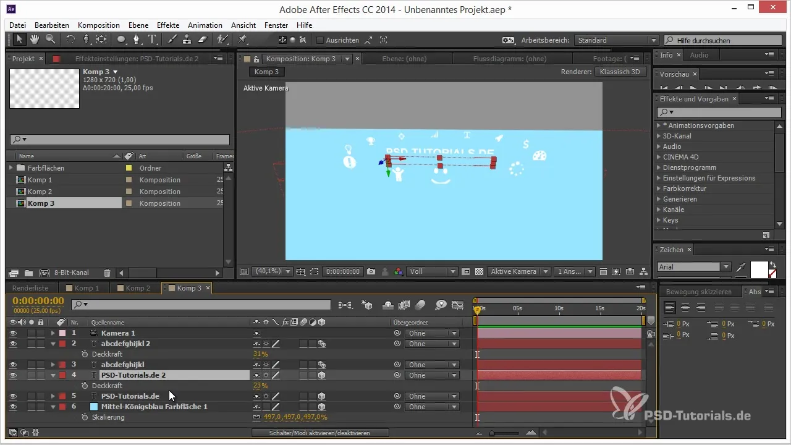The width and height of the screenshot is (791, 445).
Task: Collapse the abcdefghijkl 2 layer properties
Action: [x=53, y=344]
